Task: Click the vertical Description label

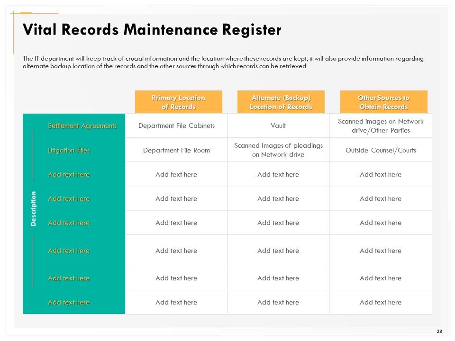Action: pos(33,208)
